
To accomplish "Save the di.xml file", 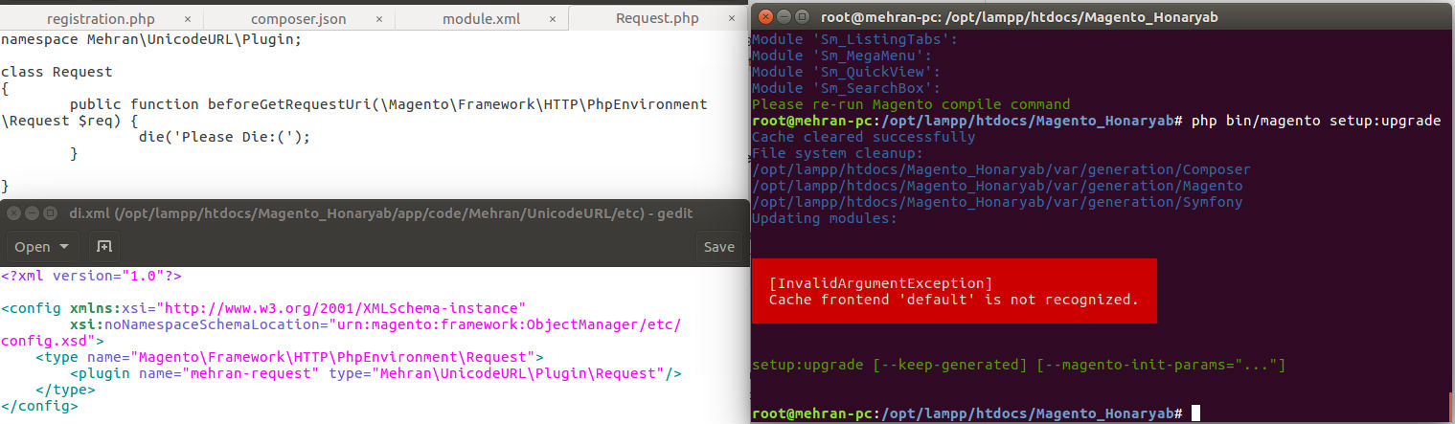I will (718, 247).
